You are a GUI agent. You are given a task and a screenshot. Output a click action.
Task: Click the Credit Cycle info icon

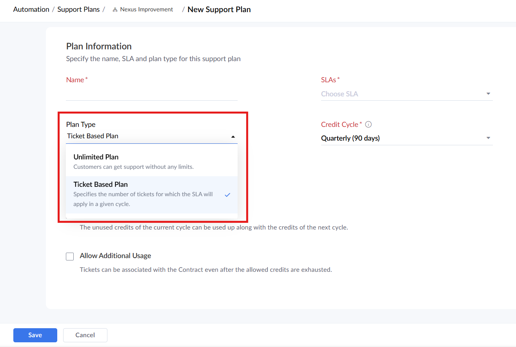point(368,125)
